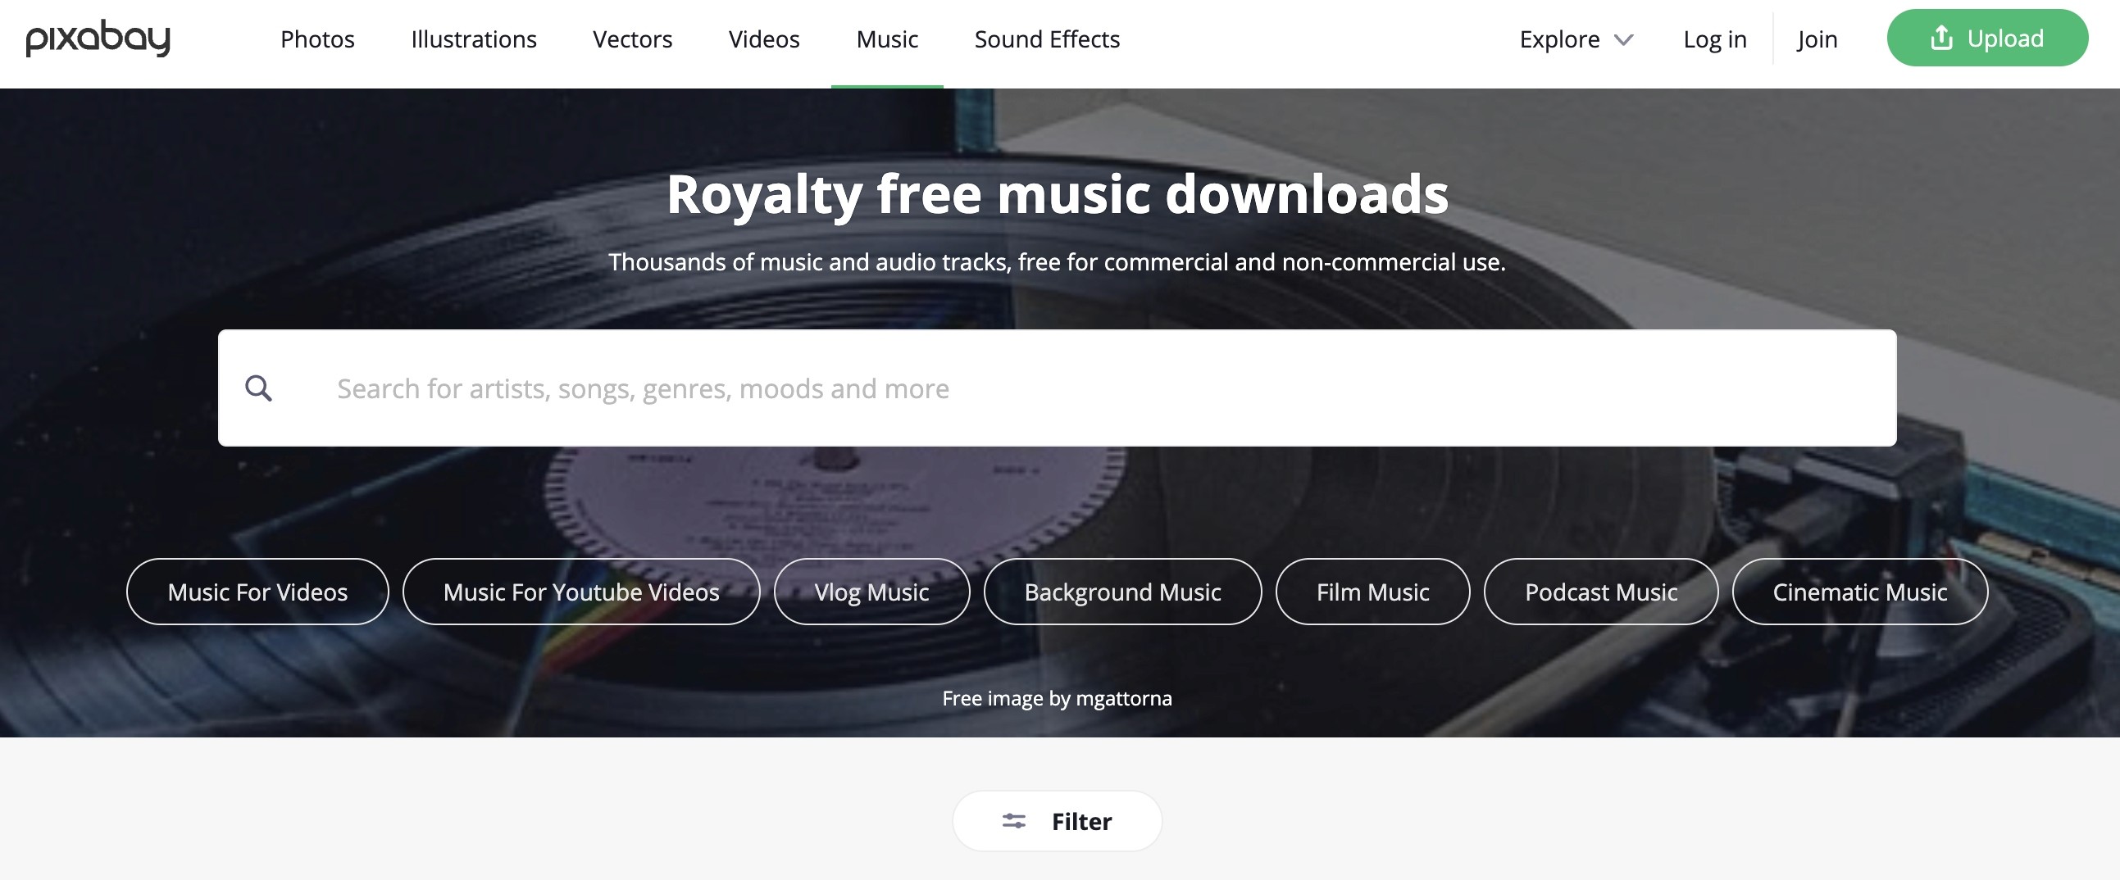2120x880 pixels.
Task: Select the Music For Videos tag
Action: click(257, 592)
